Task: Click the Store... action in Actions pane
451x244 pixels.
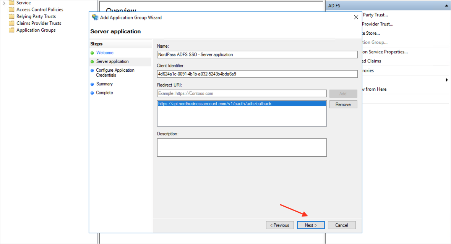Action: pos(371,33)
